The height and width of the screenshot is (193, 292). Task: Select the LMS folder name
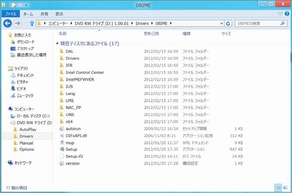click(x=70, y=101)
